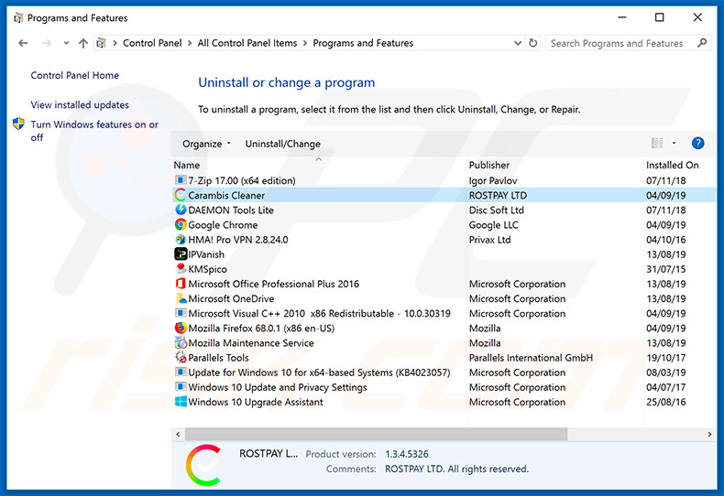This screenshot has width=724, height=496.
Task: Click the Mozilla Maintenance Service icon
Action: click(181, 342)
